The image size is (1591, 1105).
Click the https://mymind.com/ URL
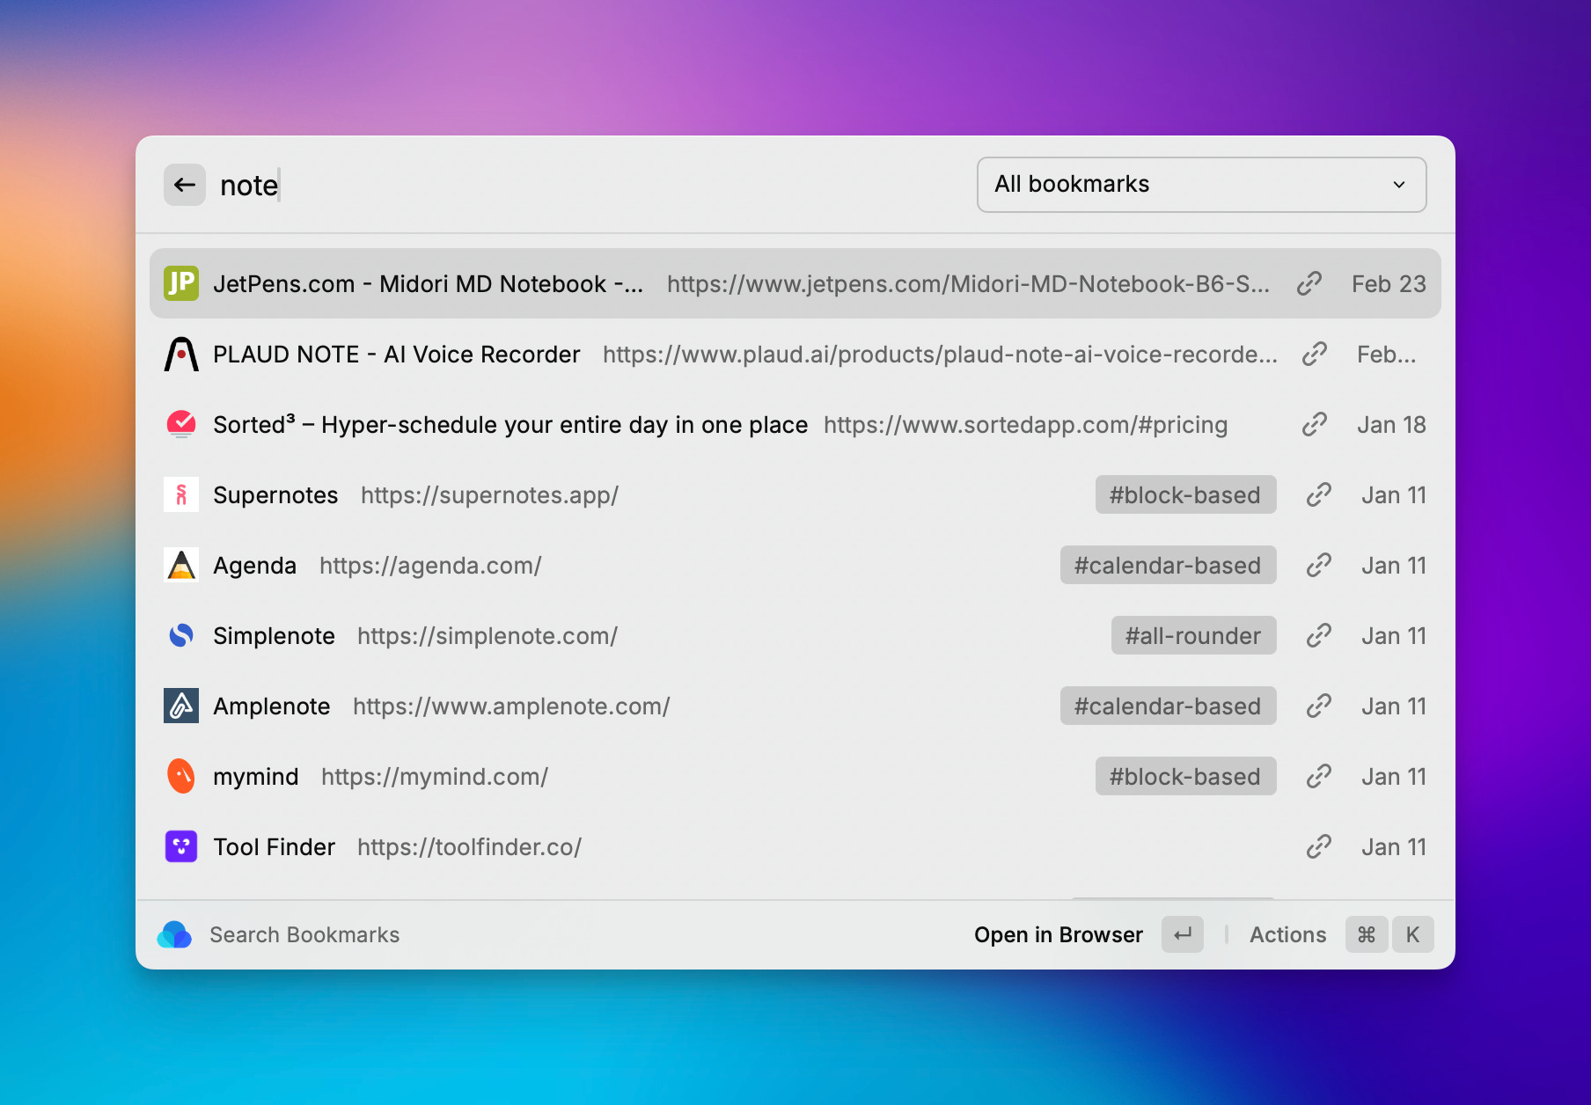click(435, 776)
